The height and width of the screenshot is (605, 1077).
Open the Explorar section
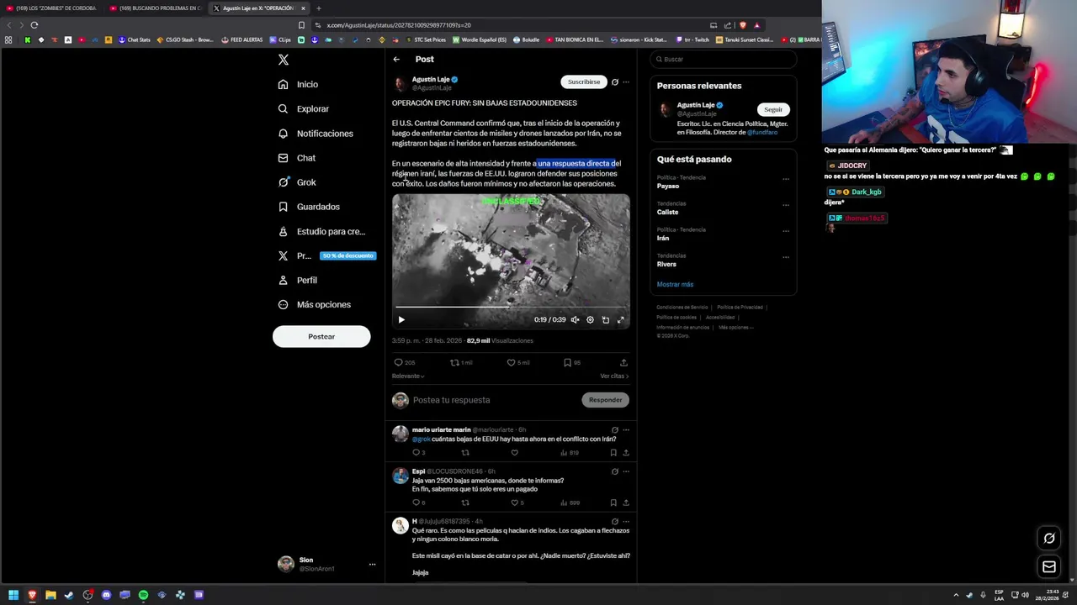coord(303,108)
